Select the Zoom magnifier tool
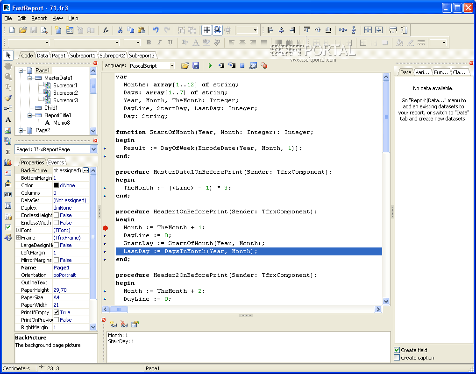The width and height of the screenshot is (476, 374). pyautogui.click(x=8, y=77)
